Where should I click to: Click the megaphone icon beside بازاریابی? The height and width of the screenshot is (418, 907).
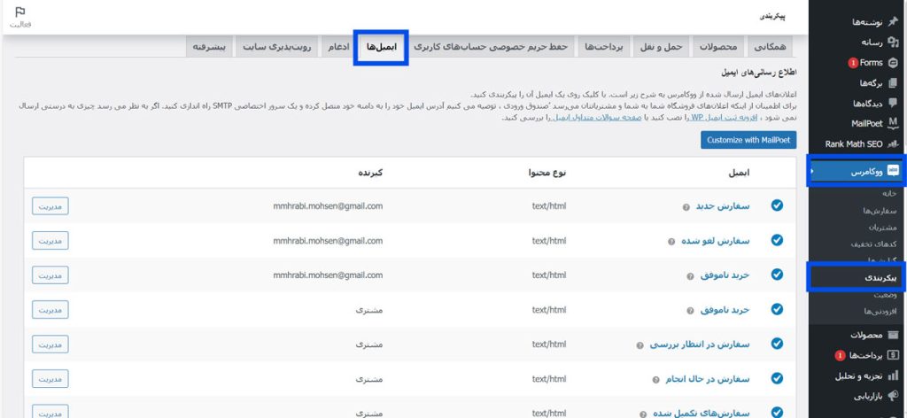pos(893,396)
